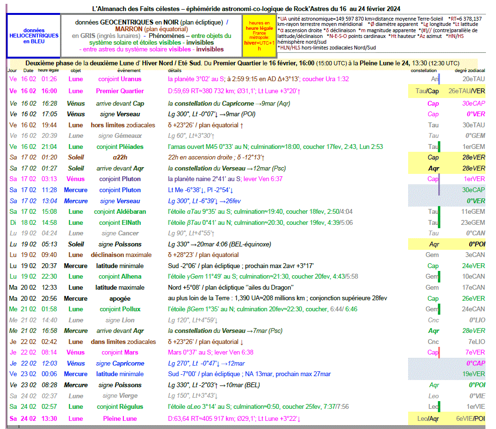This screenshot has height=429, width=496.
Task: Click the yellow "heures en heure légale" box
Action: click(259, 36)
